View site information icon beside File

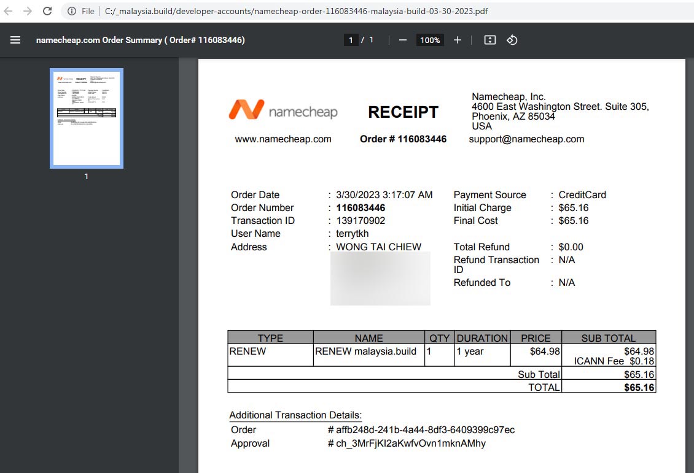pyautogui.click(x=72, y=11)
